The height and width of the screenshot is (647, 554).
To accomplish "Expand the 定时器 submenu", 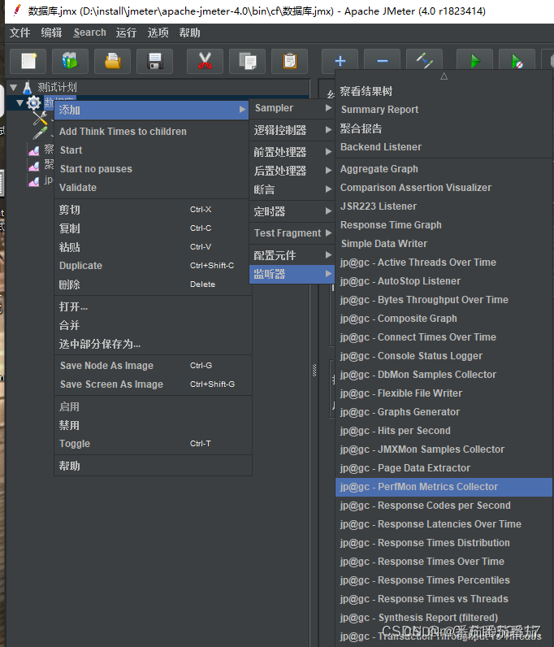I will pos(292,211).
